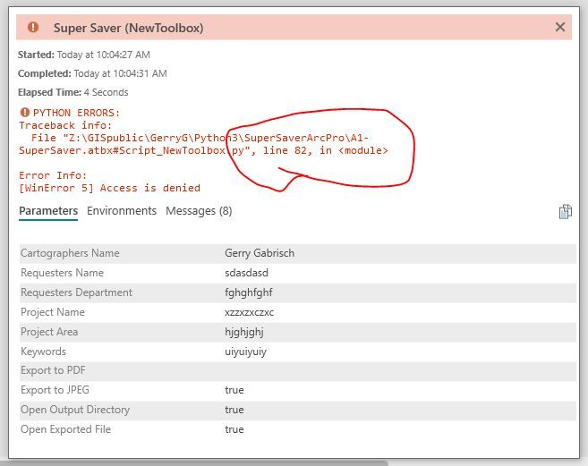Click the horizontal scrollbar at the bottom
The width and height of the screenshot is (588, 466).
(197, 462)
